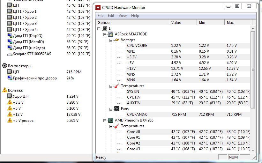
Task: Click chip icon beside Ядро ЦП voltage
Action: (10, 96)
